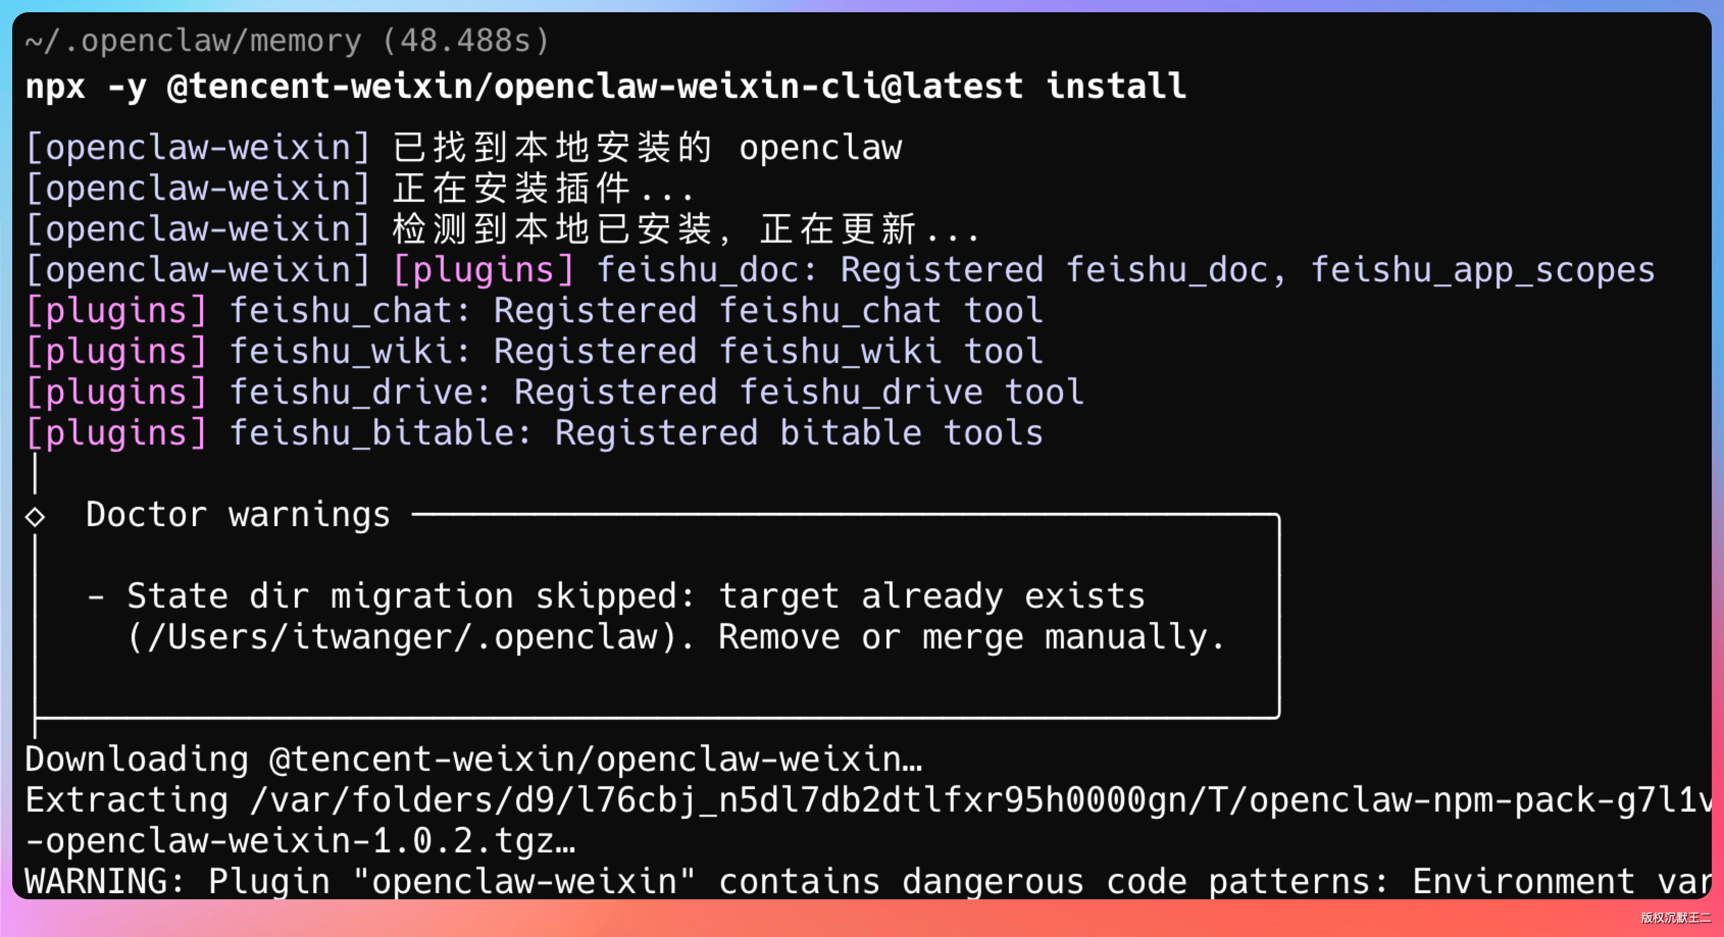The width and height of the screenshot is (1724, 937).
Task: Click the WARNING dangerous code patterns line
Action: pyautogui.click(x=864, y=881)
